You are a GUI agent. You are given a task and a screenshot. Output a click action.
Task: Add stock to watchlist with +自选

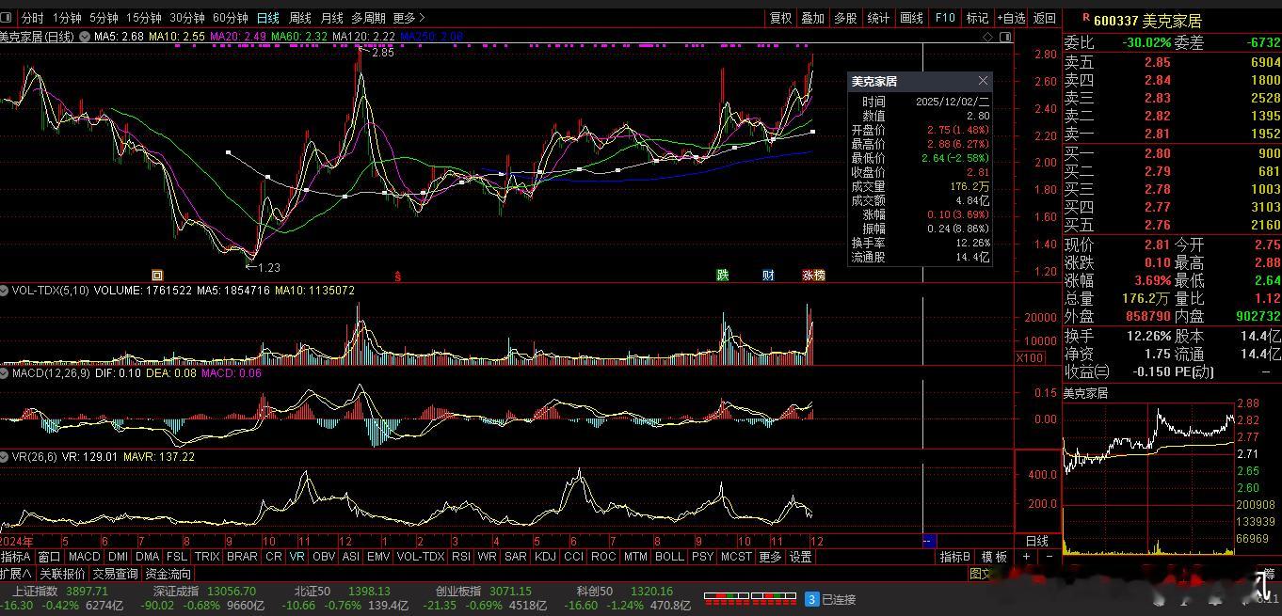tap(1010, 18)
